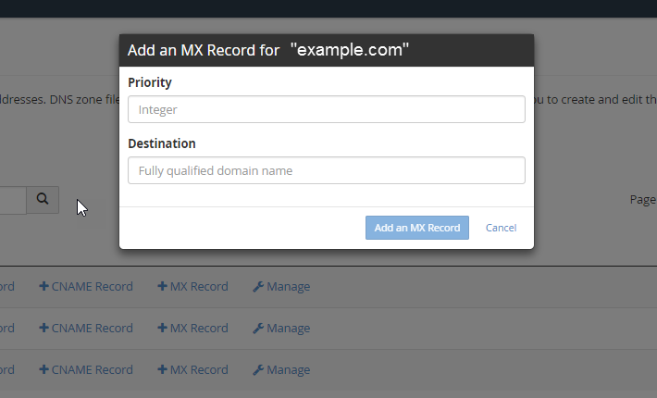Click the search magnifier icon button
Screen dimensions: 657x398
[43, 199]
